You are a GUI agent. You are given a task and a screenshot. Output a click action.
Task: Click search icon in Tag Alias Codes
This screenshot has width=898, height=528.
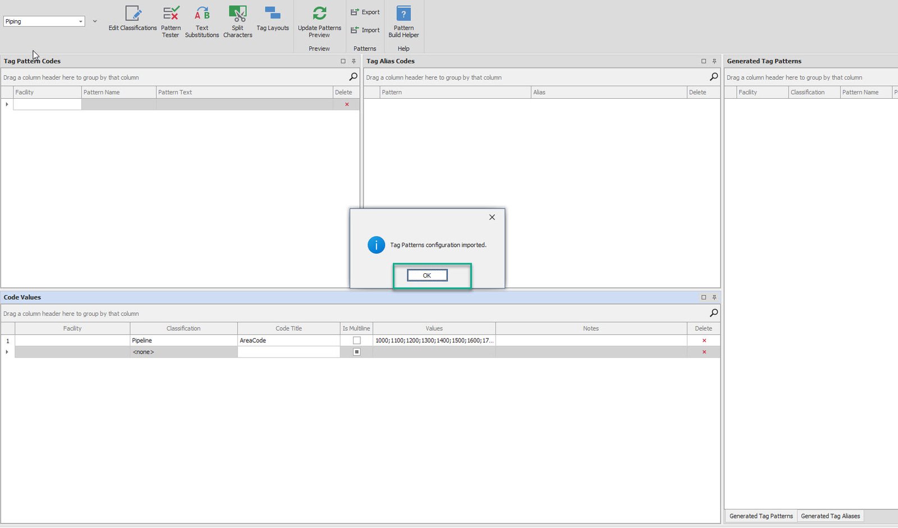coord(713,77)
